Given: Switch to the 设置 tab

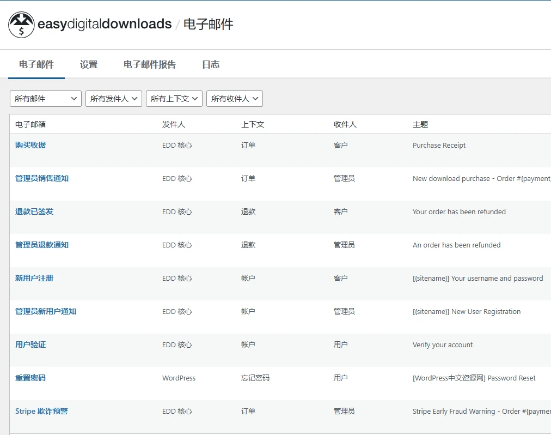Looking at the screenshot, I should [88, 64].
